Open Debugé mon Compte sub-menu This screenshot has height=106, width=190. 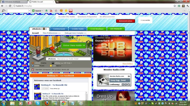[x=75, y=33]
